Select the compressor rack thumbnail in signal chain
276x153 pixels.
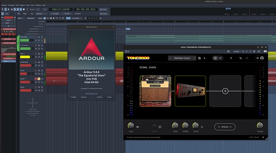point(190,91)
